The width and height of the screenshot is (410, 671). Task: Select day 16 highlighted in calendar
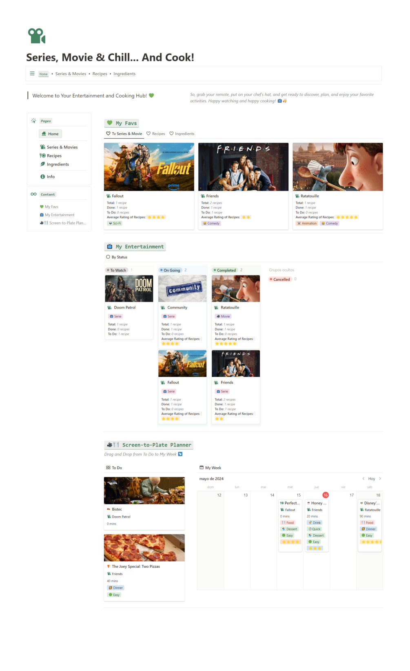coord(326,495)
